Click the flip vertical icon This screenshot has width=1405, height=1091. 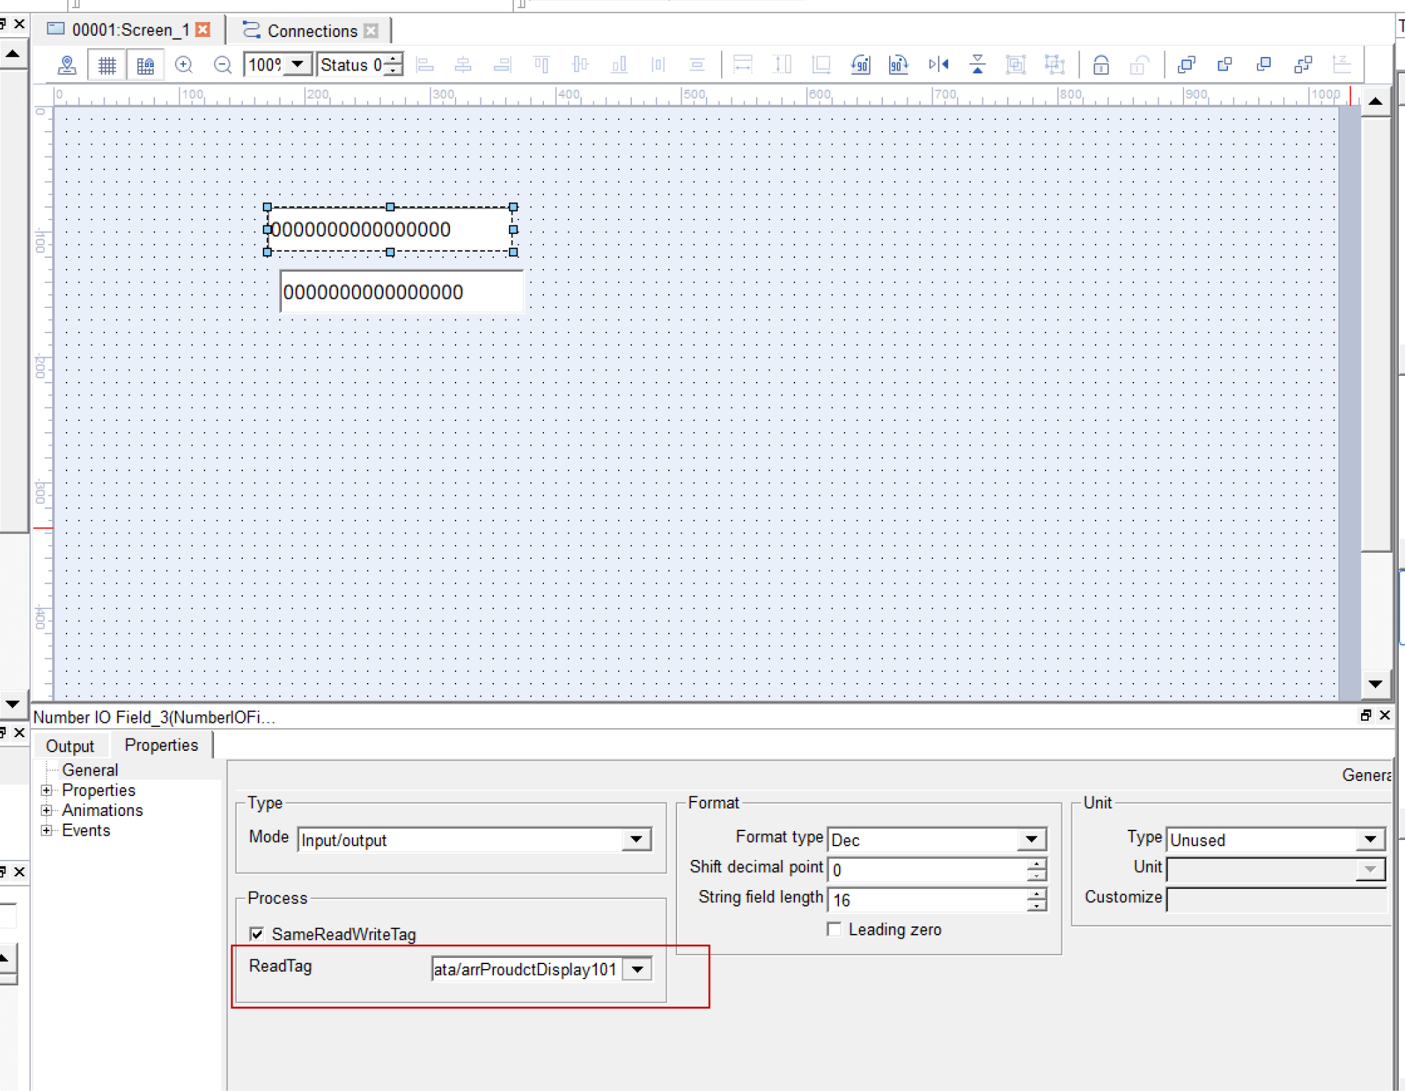pos(978,65)
